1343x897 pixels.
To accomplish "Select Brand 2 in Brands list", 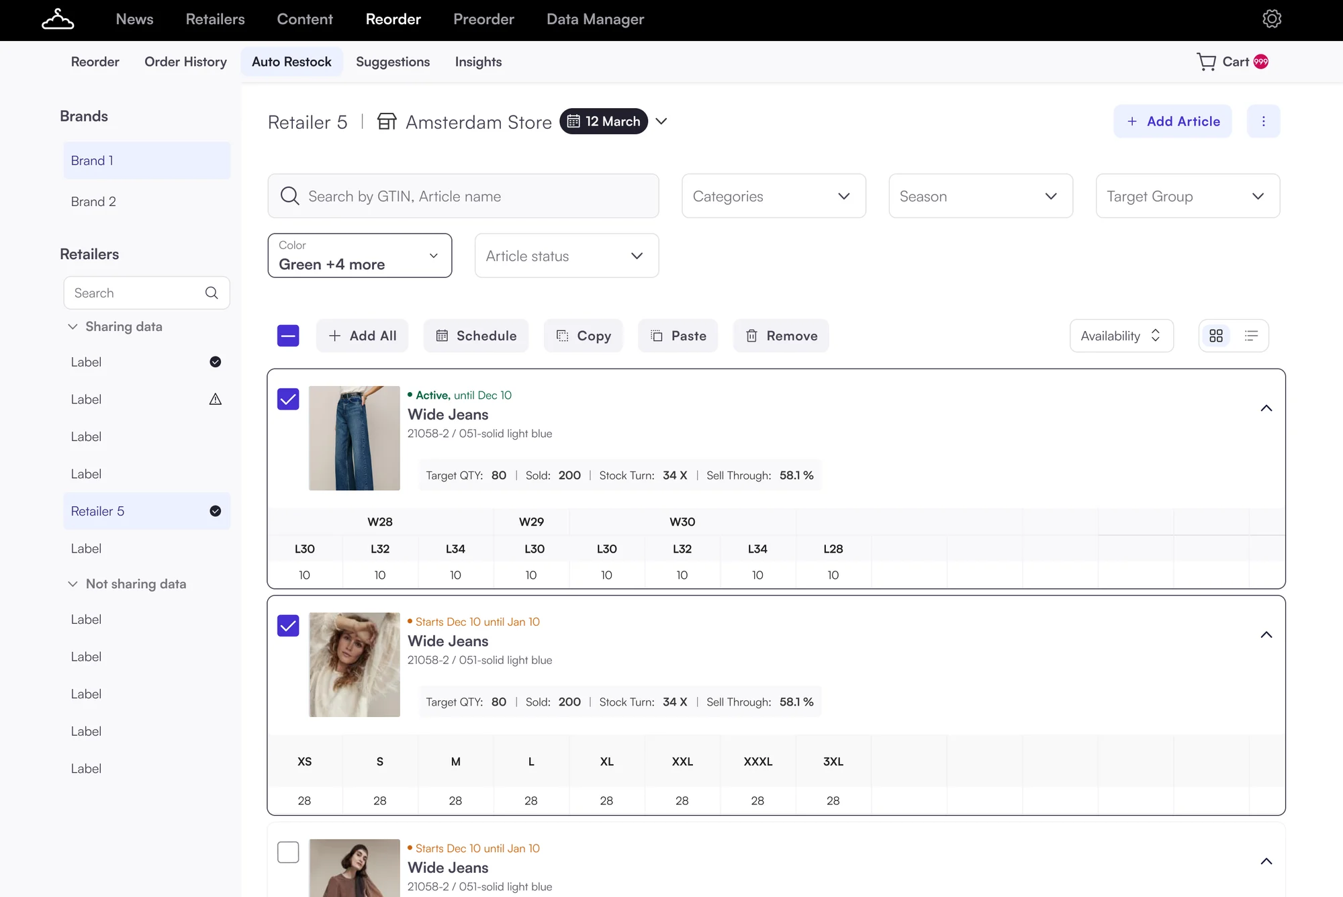I will pyautogui.click(x=147, y=201).
